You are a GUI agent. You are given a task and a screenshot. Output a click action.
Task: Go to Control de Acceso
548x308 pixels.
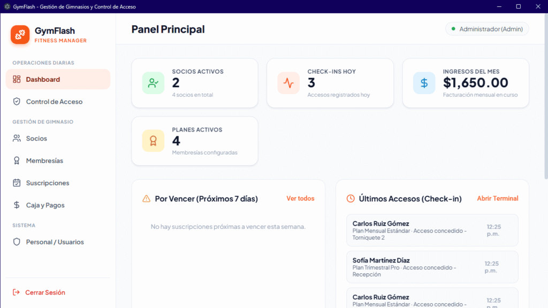pos(58,102)
